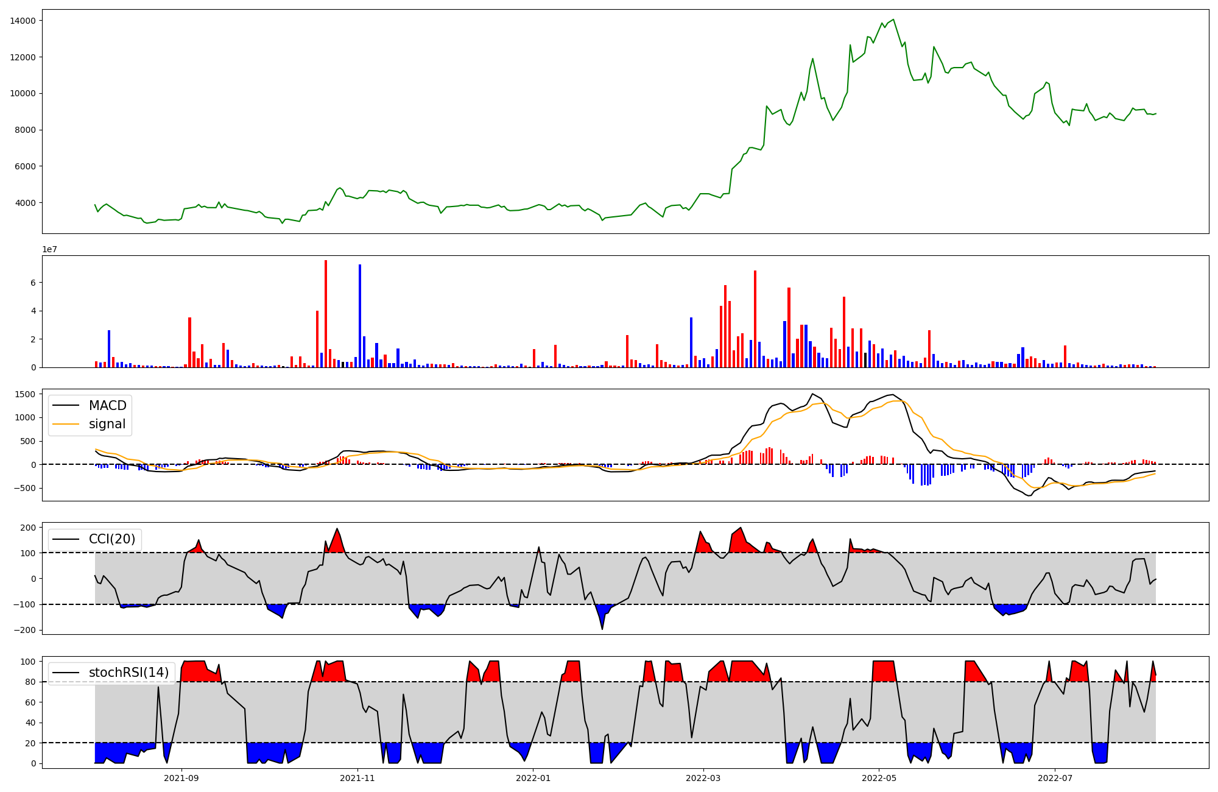Click the 2022-07 x-axis date label

click(x=1055, y=778)
